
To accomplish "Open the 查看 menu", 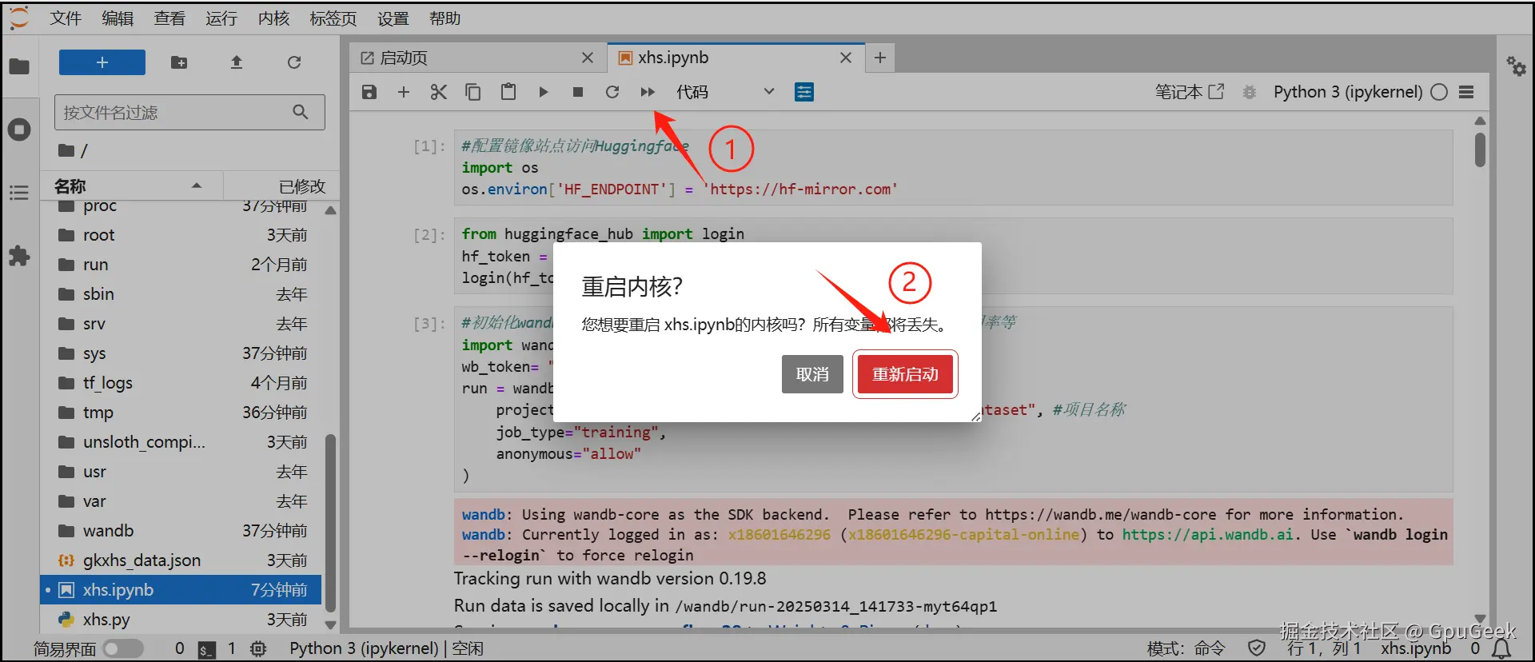I will tap(169, 18).
